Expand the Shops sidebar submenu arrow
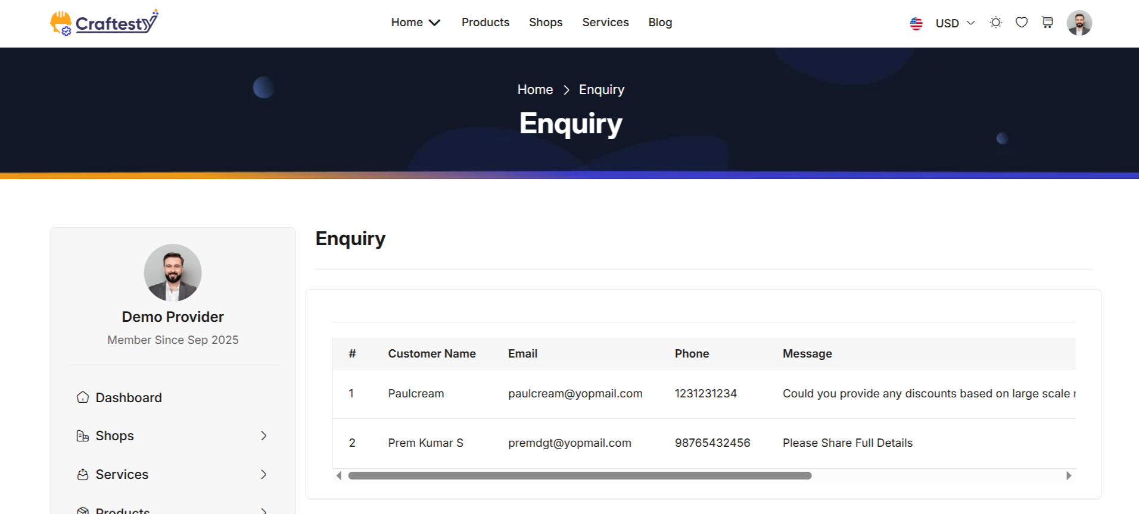The image size is (1139, 514). coord(263,436)
